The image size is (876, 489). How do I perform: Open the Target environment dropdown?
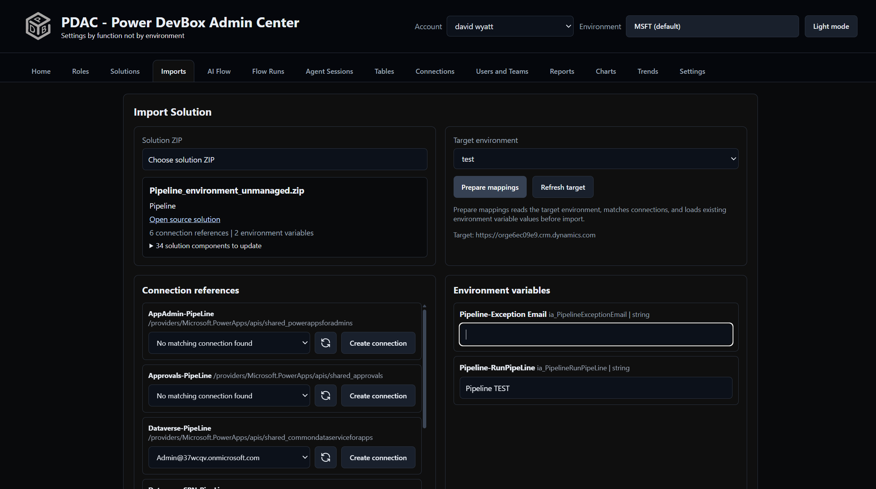pos(596,159)
